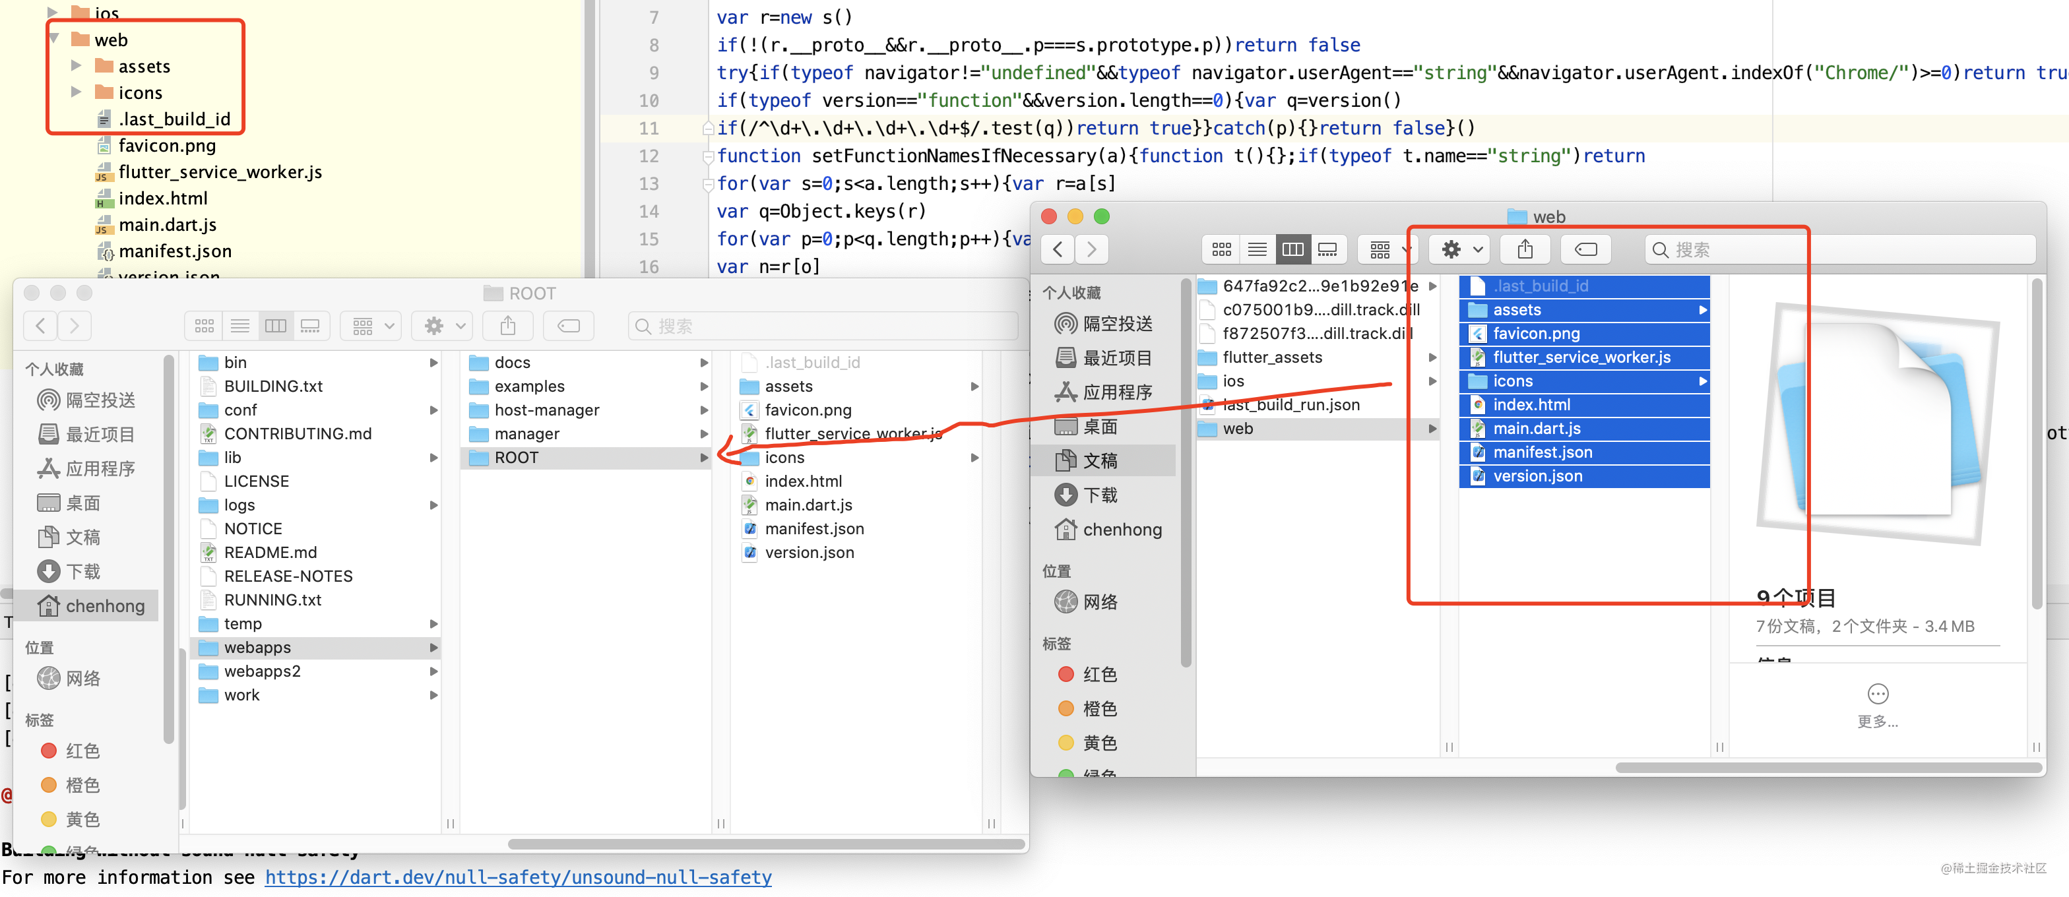This screenshot has width=2069, height=897.
Task: Select chenhong home in web window sidebar
Action: click(x=1108, y=530)
